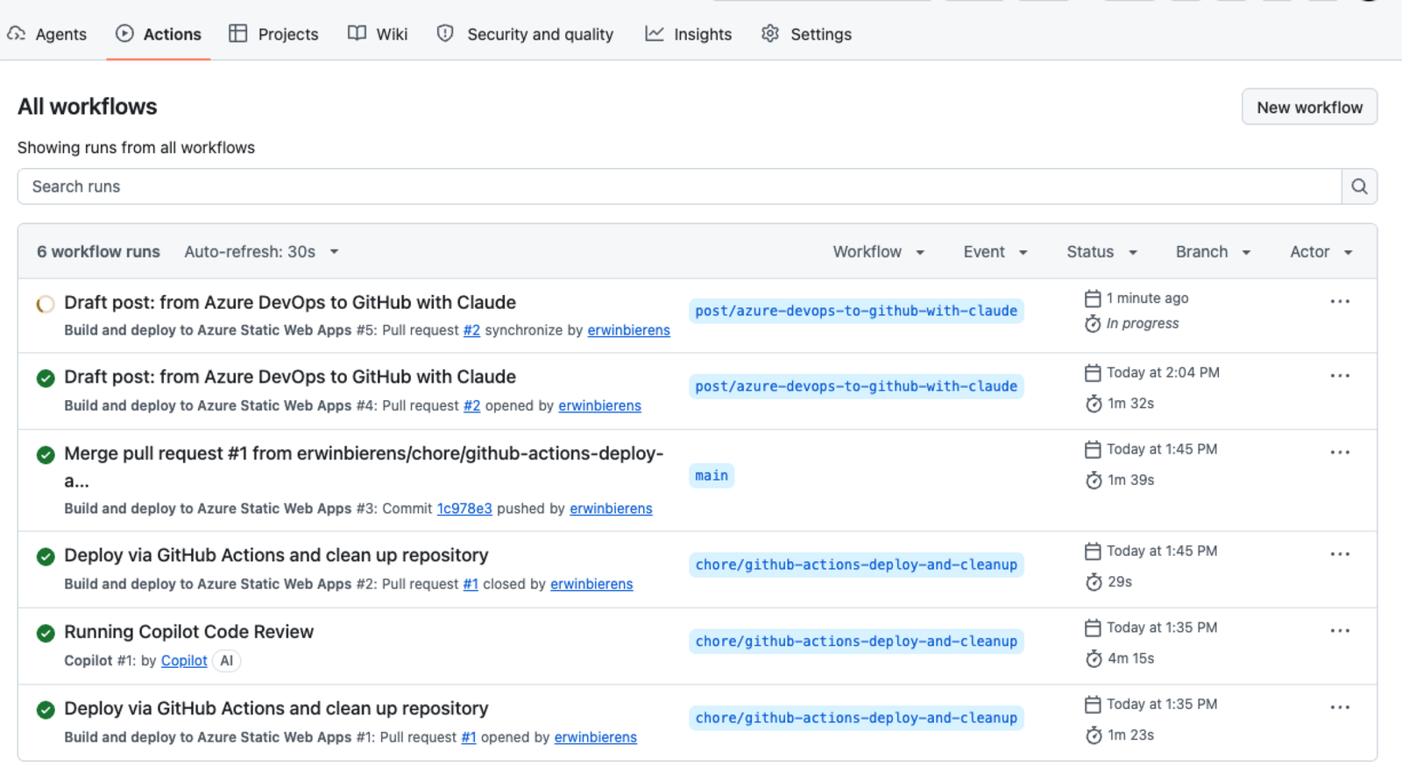The width and height of the screenshot is (1402, 773).
Task: Click stopwatch icon next to 4m 15s
Action: click(x=1093, y=659)
